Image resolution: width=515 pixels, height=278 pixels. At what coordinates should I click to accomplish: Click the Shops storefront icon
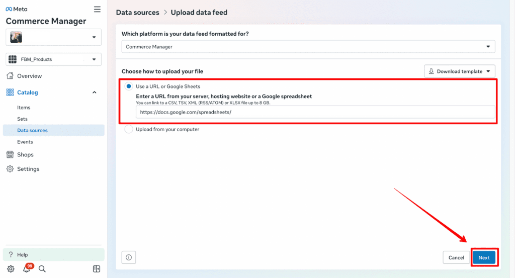[x=10, y=155]
